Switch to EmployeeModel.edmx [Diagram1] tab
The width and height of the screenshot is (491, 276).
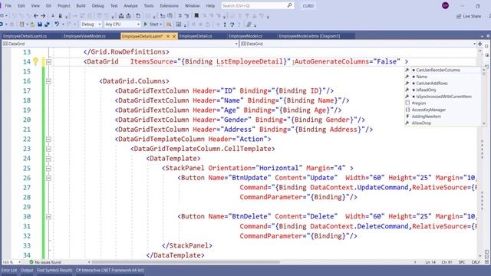[309, 36]
